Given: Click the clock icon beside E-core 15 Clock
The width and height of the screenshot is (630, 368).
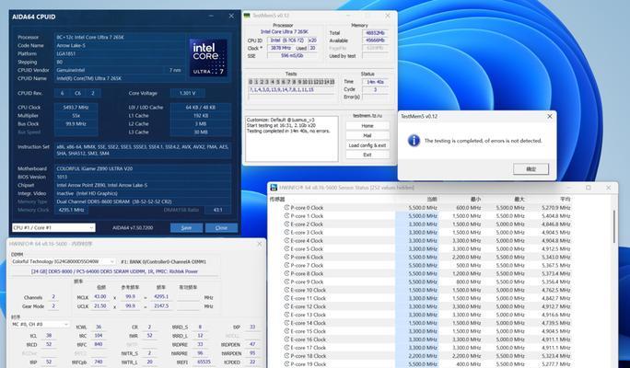Looking at the screenshot, I should click(x=286, y=331).
